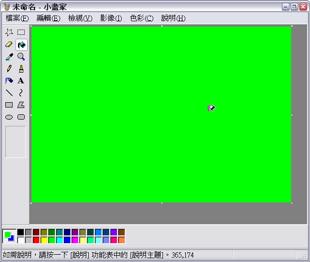Image resolution: width=310 pixels, height=262 pixels.
Task: Click the Paint application icon in title bar
Action: tap(6, 7)
